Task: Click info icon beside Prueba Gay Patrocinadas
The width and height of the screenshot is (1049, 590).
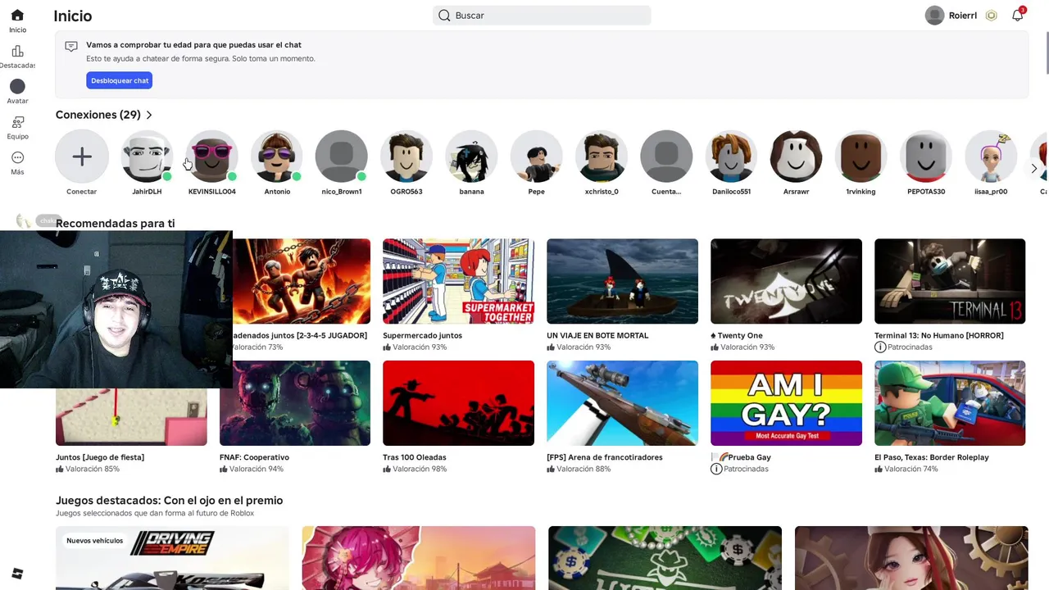Action: [716, 469]
